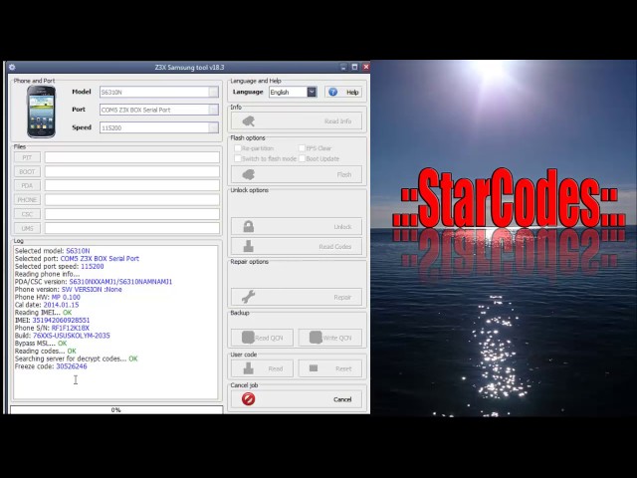Toggle the Boot Update checkbox

click(302, 158)
